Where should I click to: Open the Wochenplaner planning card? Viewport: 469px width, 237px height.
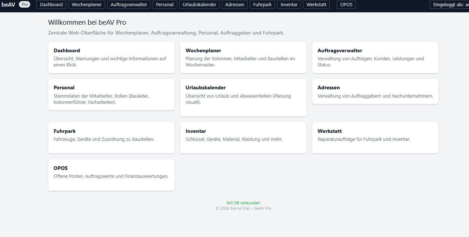point(243,57)
